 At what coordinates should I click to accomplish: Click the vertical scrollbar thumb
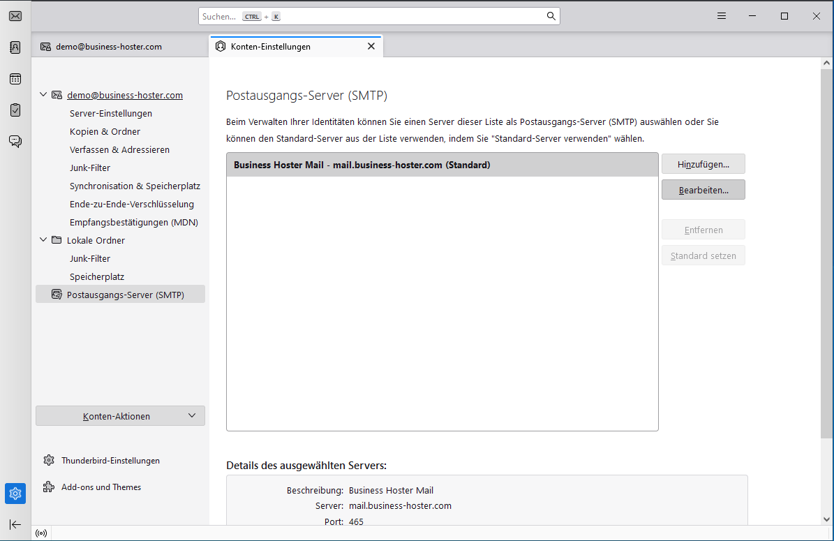pos(826,253)
